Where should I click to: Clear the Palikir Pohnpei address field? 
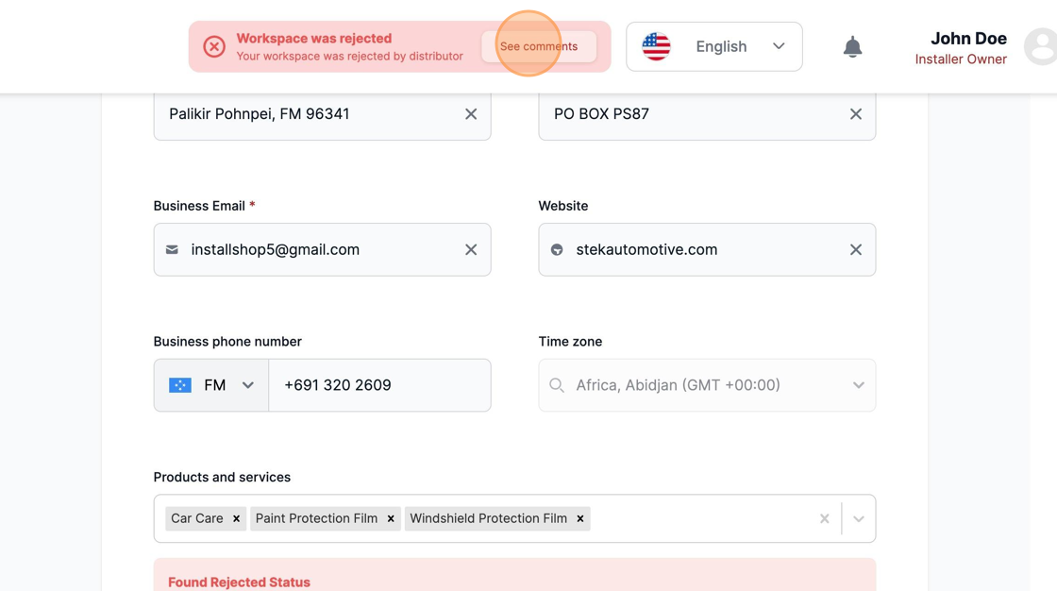pyautogui.click(x=471, y=114)
